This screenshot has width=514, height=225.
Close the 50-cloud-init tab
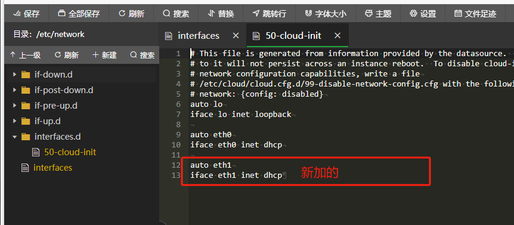click(x=337, y=36)
